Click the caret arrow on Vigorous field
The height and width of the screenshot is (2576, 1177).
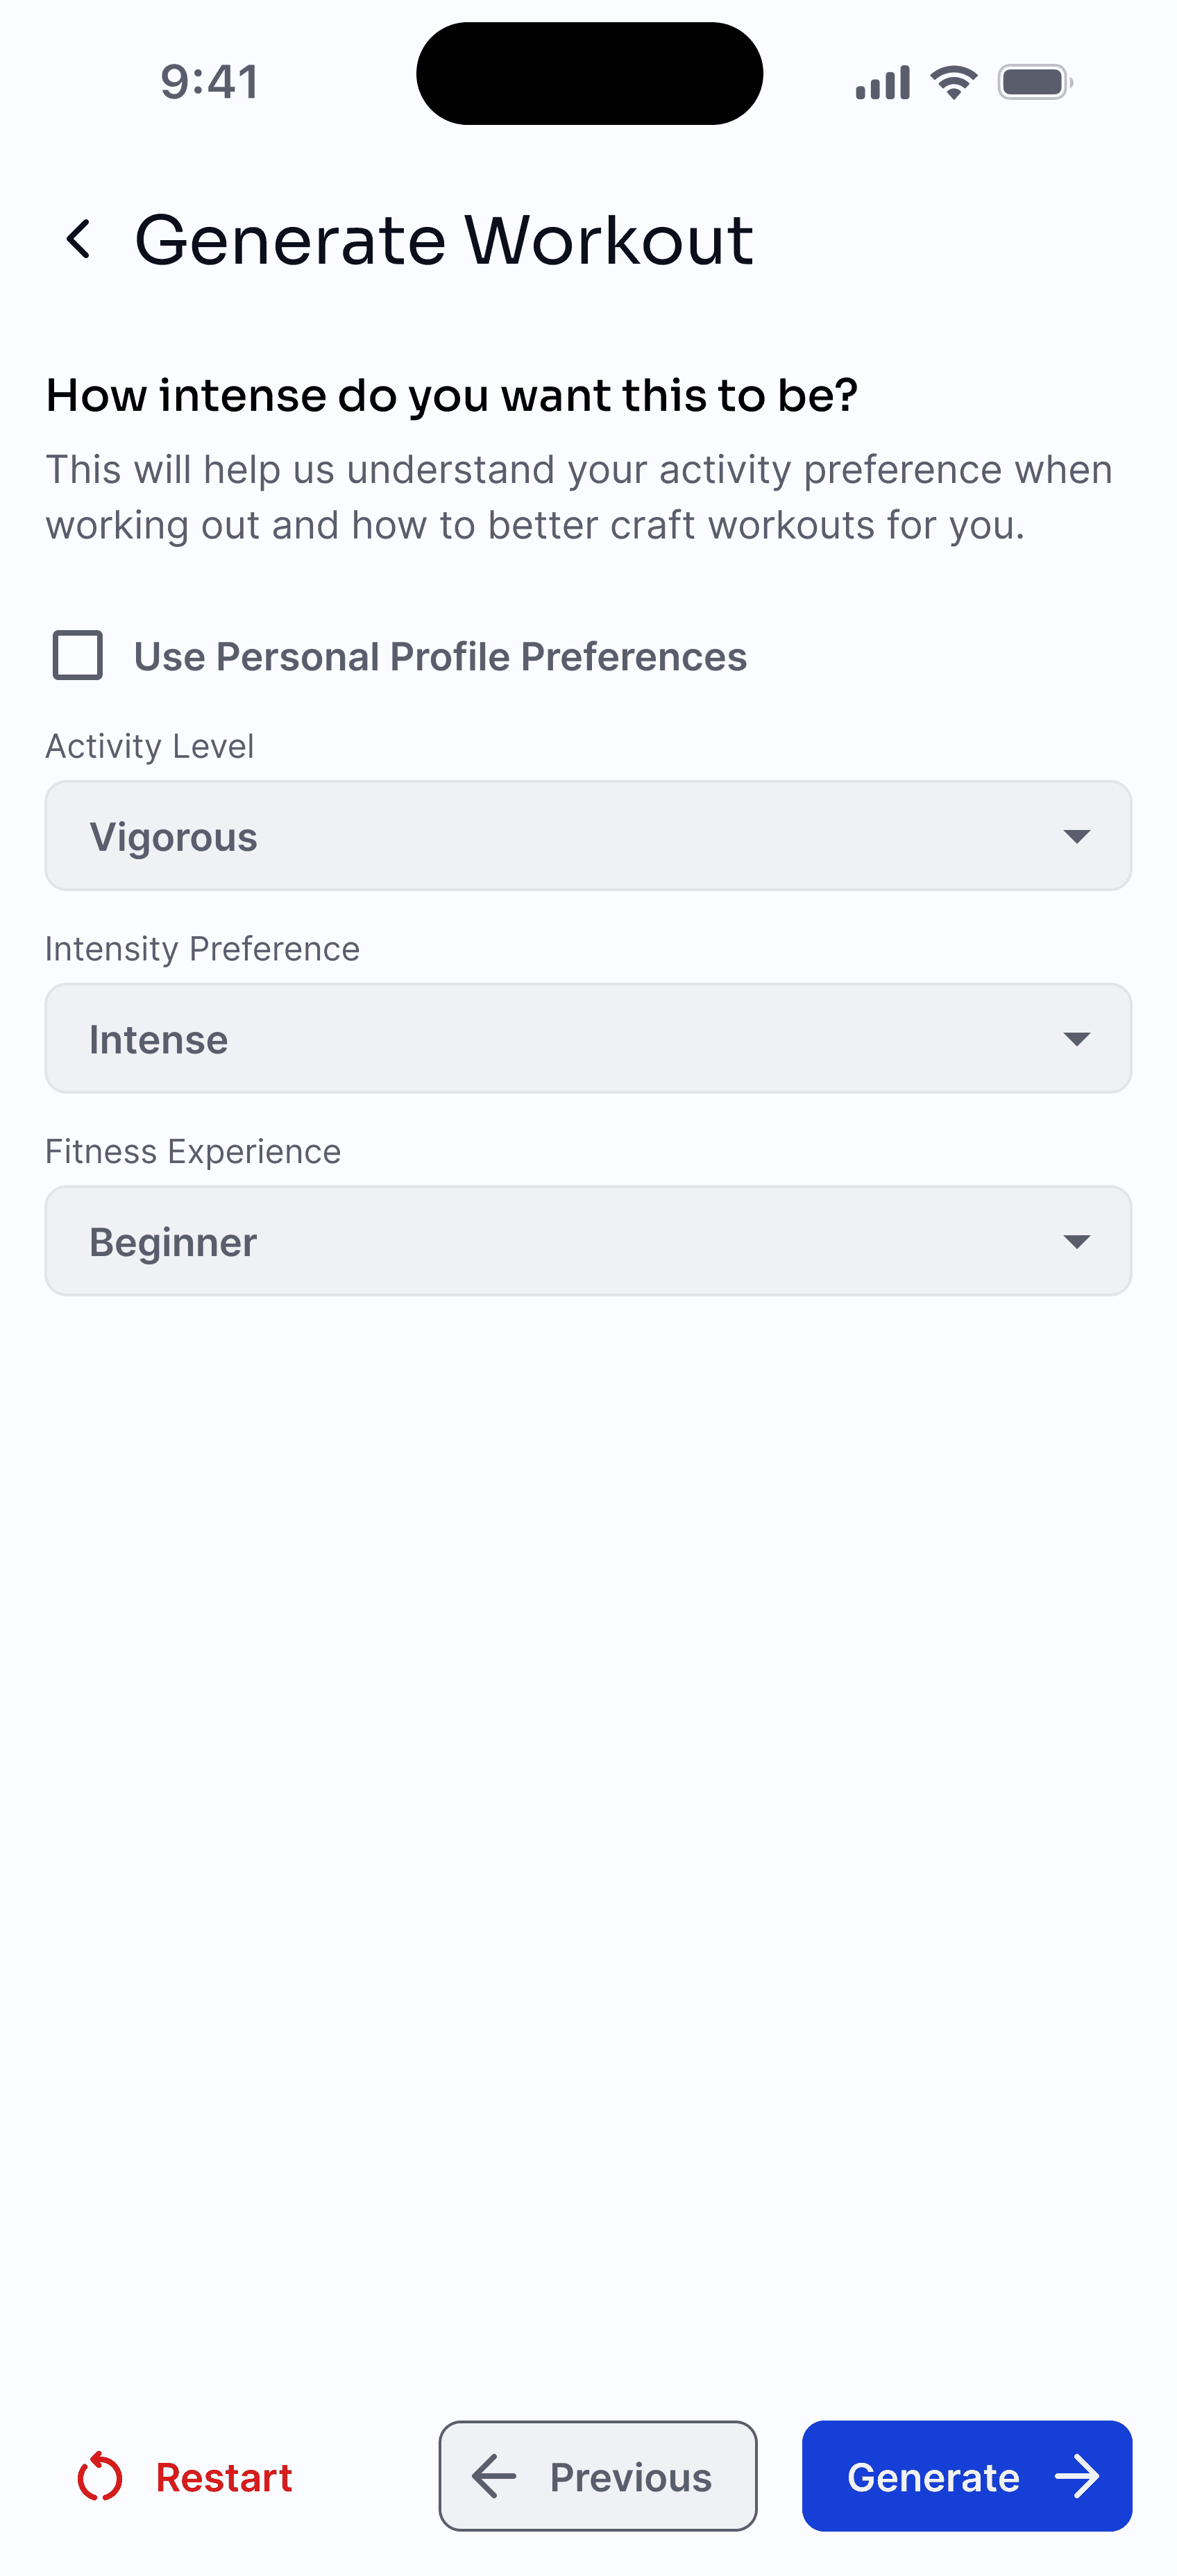(x=1076, y=836)
